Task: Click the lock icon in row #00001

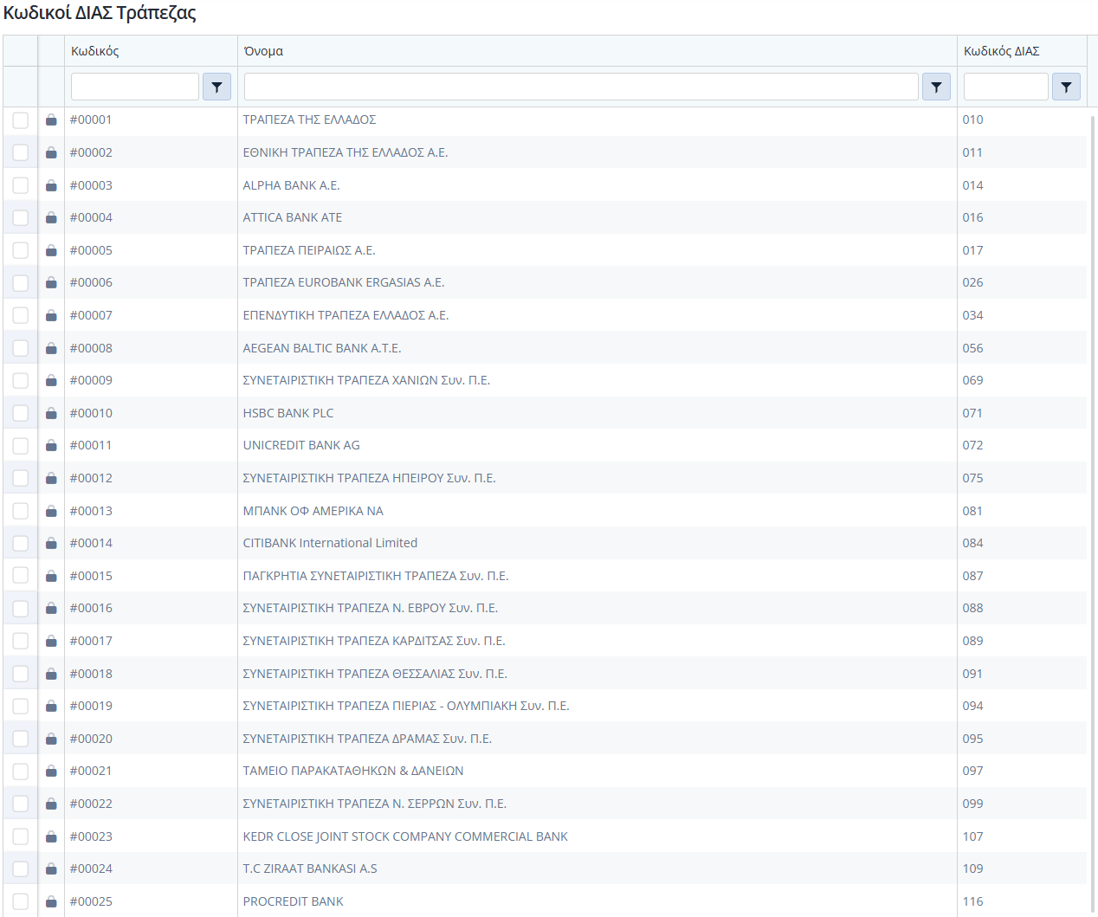Action: pos(51,120)
